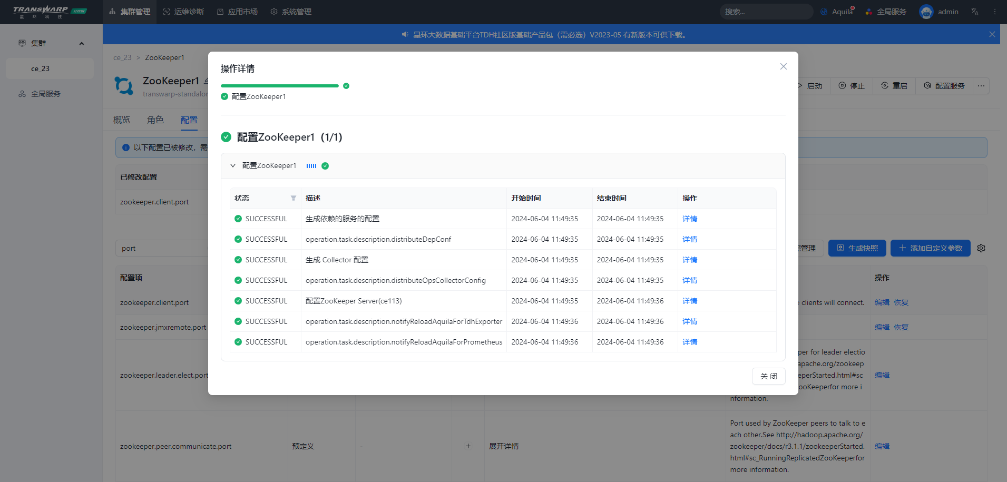This screenshot has height=482, width=1007.
Task: Click 编辑 for zookeeper.client.port
Action: pos(882,302)
